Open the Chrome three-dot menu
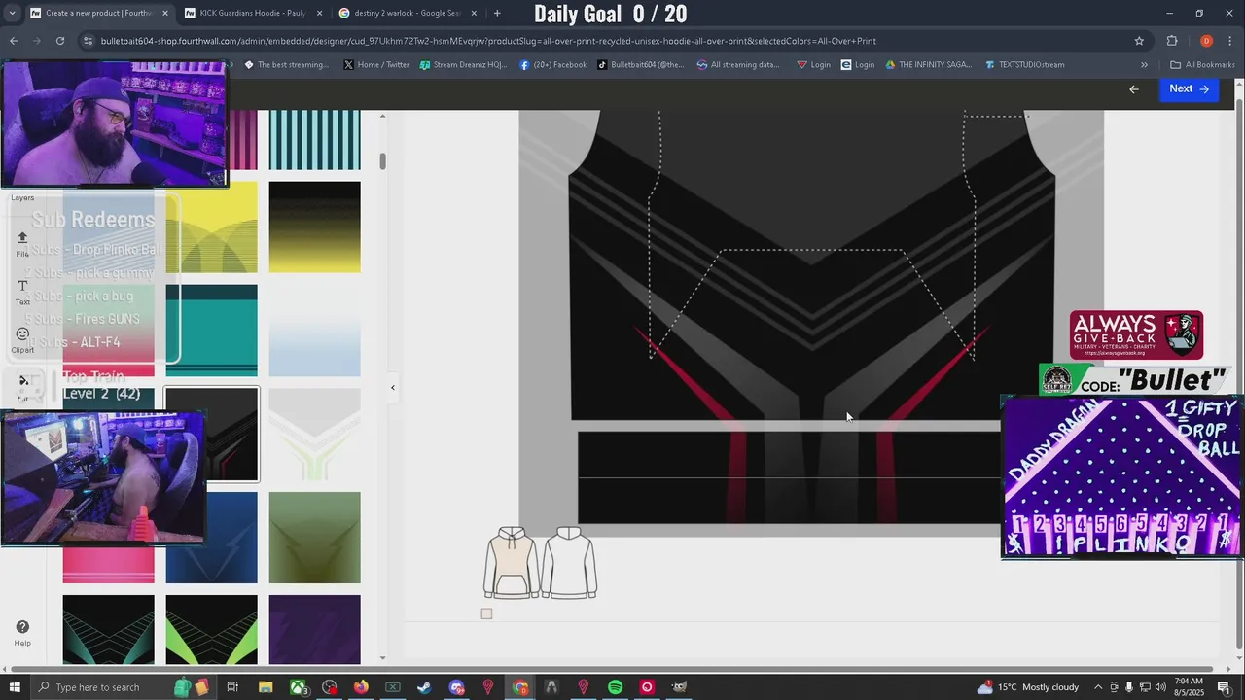The image size is (1245, 700). click(1231, 41)
